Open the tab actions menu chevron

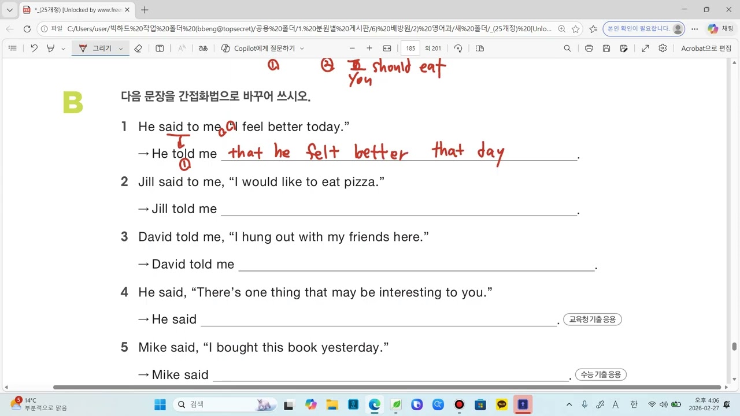[x=9, y=10]
